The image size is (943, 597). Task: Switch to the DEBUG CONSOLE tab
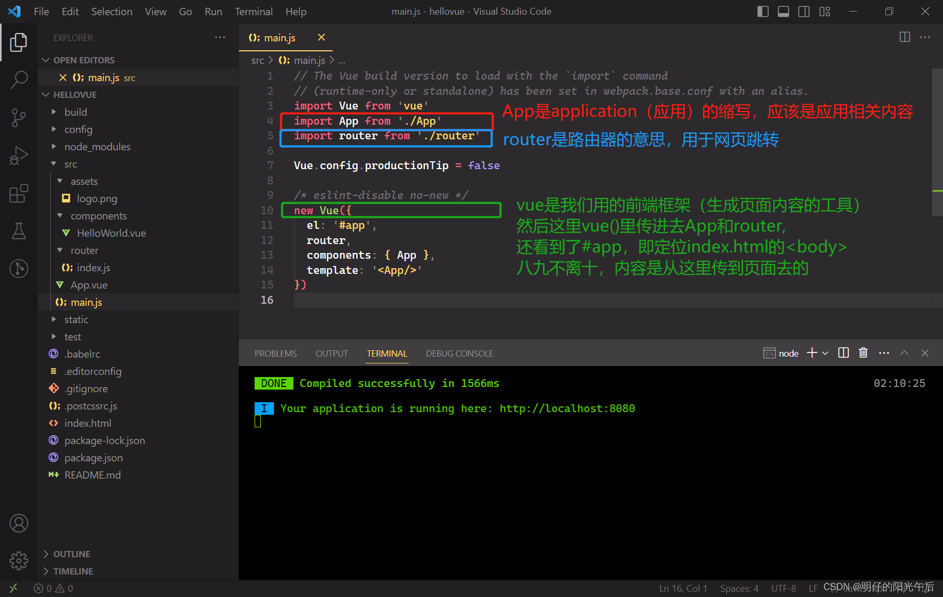click(459, 353)
